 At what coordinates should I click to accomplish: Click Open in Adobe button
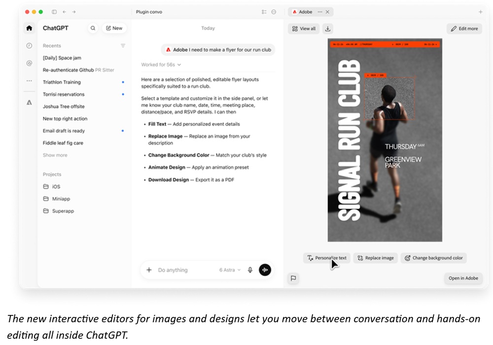tap(463, 278)
